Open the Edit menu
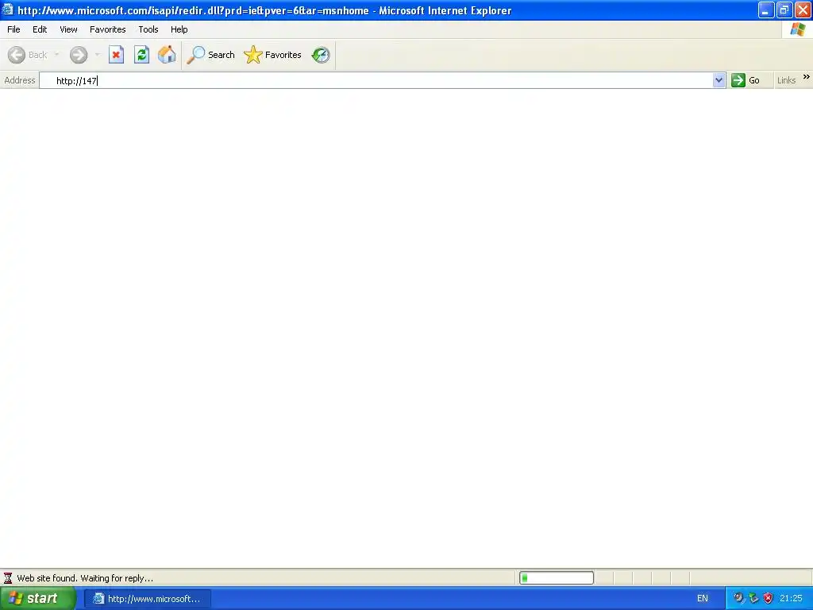Image resolution: width=813 pixels, height=610 pixels. click(40, 29)
